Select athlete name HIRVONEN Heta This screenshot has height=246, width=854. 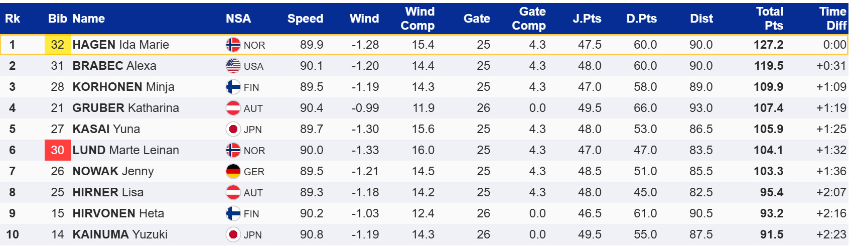[118, 213]
